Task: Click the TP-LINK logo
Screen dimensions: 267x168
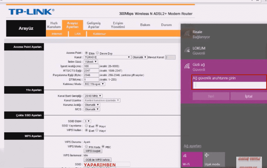Action: [31, 12]
